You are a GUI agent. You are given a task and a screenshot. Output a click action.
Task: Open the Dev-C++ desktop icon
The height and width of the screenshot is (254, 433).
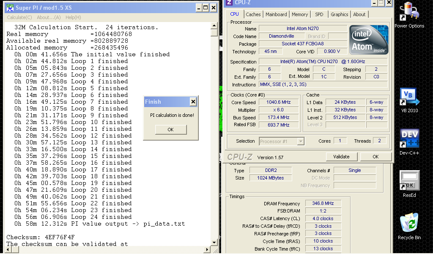pos(409,142)
